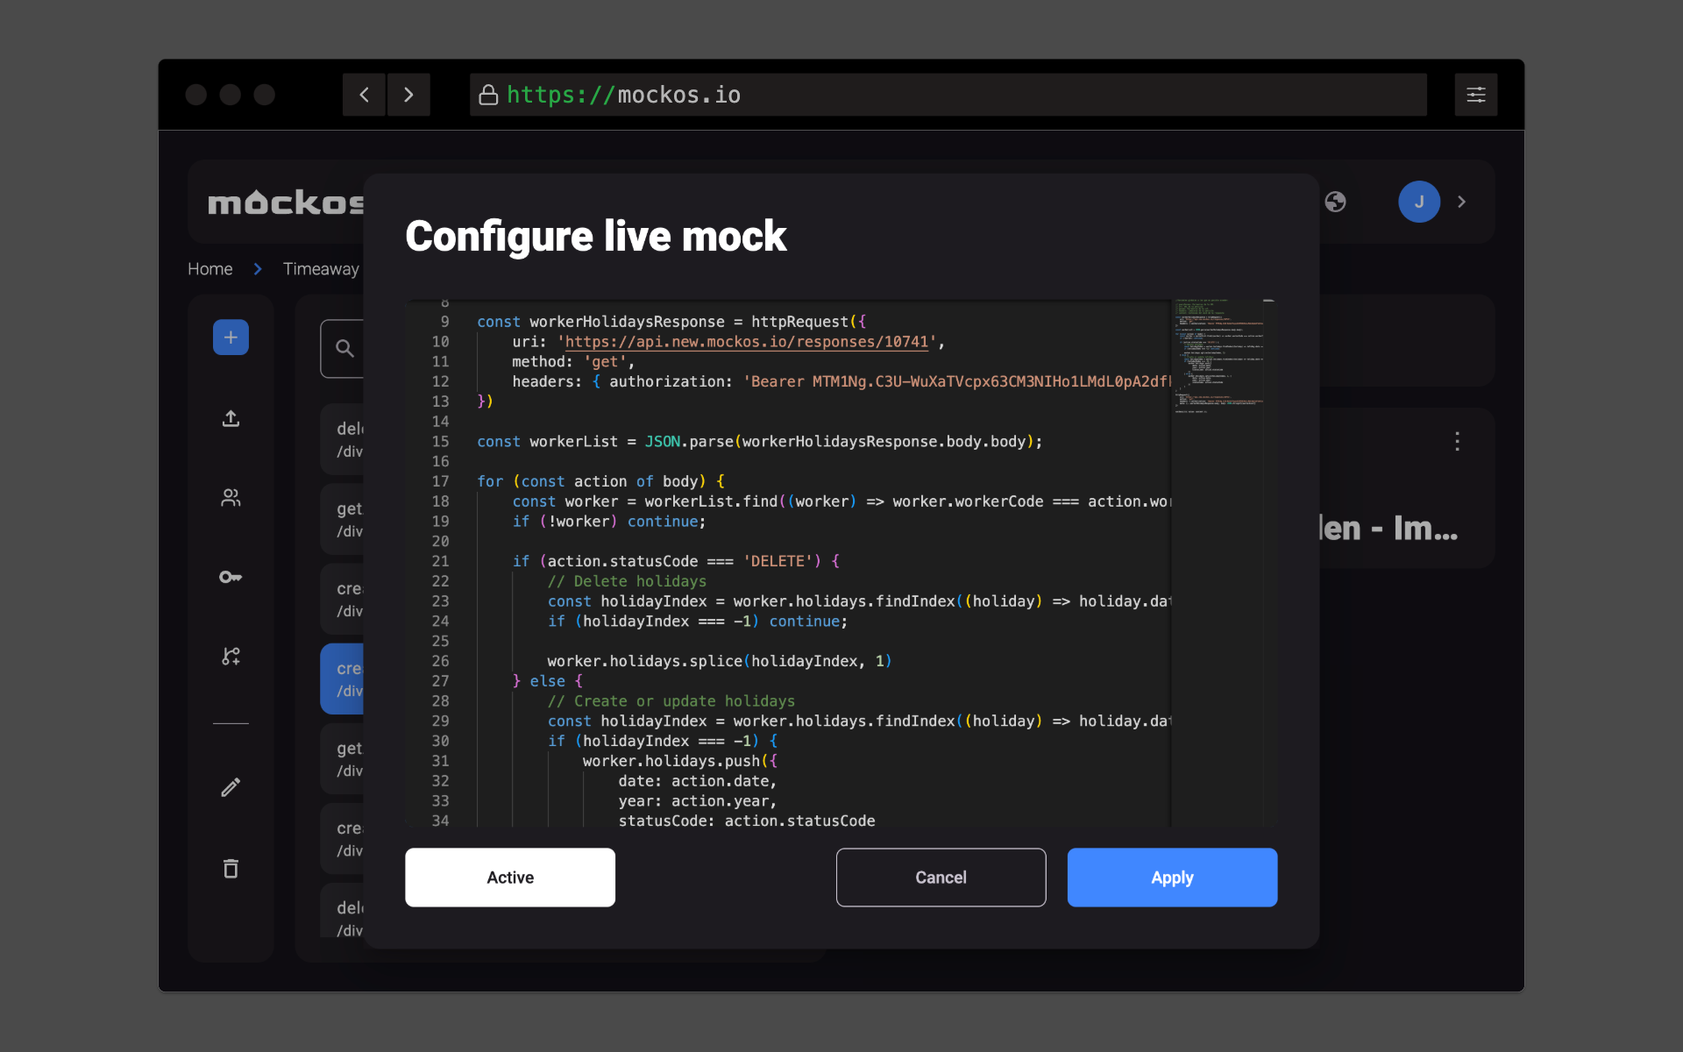
Task: Toggle the Active state of the live mock
Action: (x=509, y=877)
